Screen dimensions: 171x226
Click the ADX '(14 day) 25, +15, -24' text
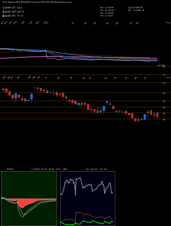[96, 169]
